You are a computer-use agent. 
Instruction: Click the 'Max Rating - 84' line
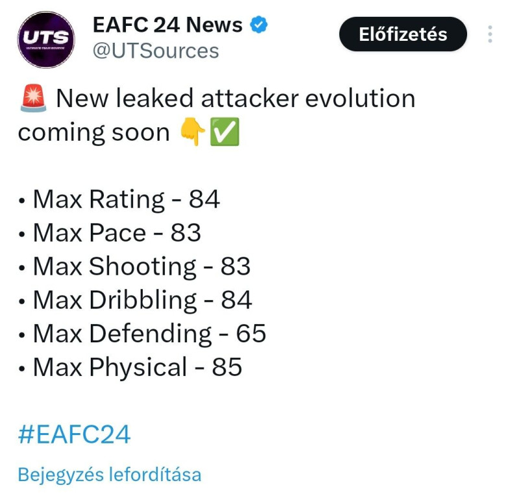coord(126,200)
